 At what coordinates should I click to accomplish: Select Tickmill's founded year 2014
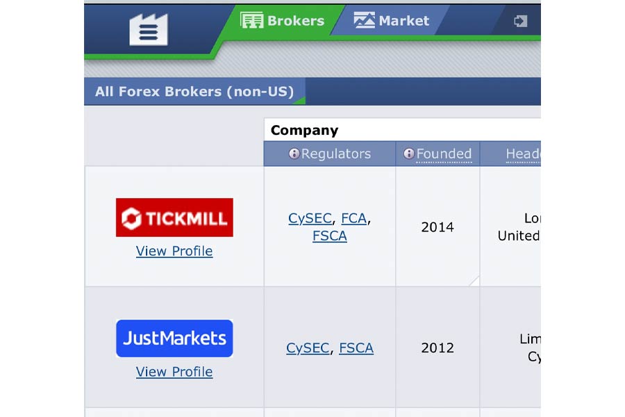pyautogui.click(x=437, y=227)
